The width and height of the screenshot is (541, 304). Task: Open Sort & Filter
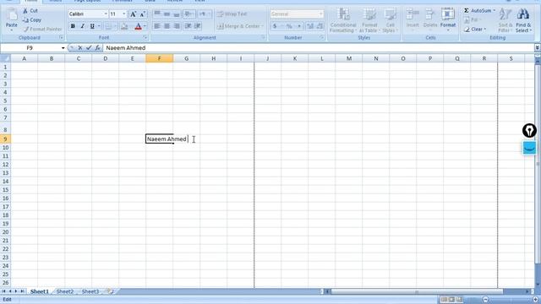click(x=505, y=20)
